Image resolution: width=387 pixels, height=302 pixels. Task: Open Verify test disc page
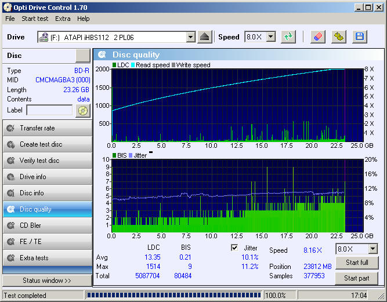click(x=48, y=161)
